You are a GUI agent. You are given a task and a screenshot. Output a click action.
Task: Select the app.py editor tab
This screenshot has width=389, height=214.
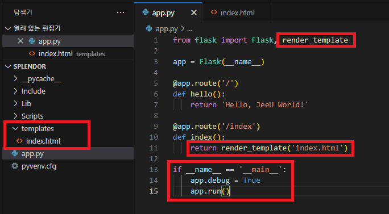[169, 12]
